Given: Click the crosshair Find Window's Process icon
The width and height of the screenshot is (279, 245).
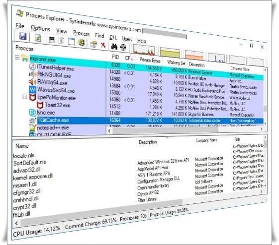Looking at the screenshot, I should (123, 47).
